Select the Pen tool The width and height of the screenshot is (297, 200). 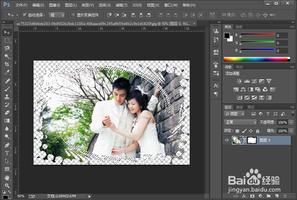pyautogui.click(x=7, y=145)
